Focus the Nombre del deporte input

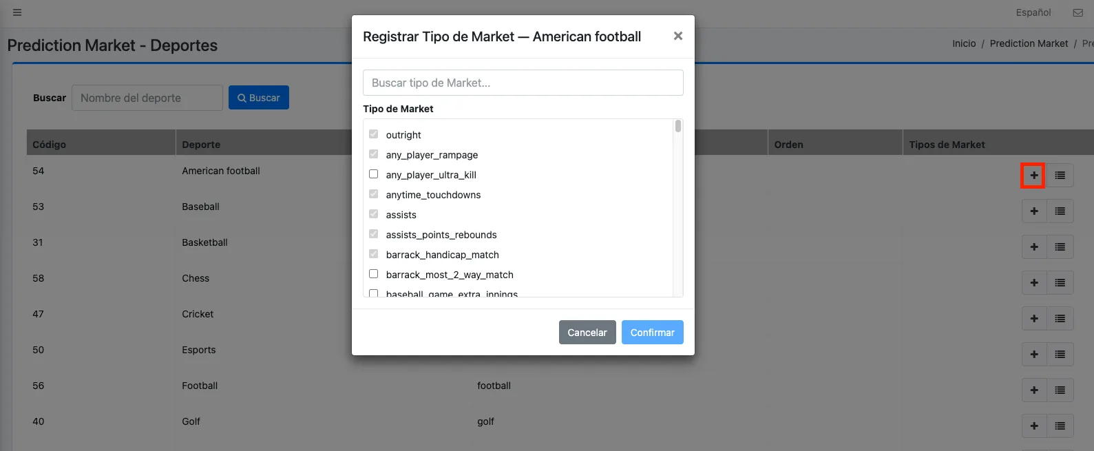(x=147, y=98)
